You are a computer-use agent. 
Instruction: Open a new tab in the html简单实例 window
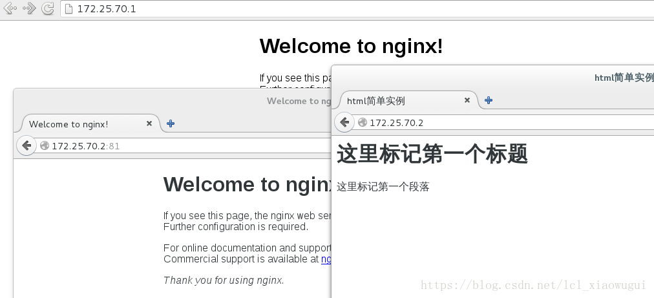pos(489,100)
